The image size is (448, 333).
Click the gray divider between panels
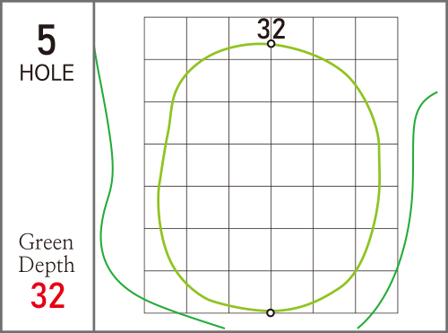click(94, 166)
